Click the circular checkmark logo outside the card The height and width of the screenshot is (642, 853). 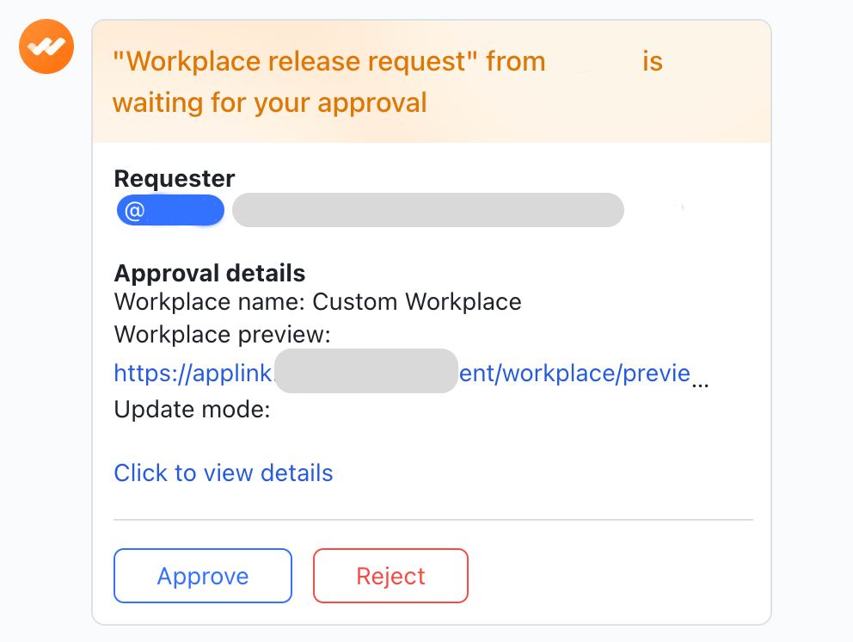pyautogui.click(x=46, y=45)
